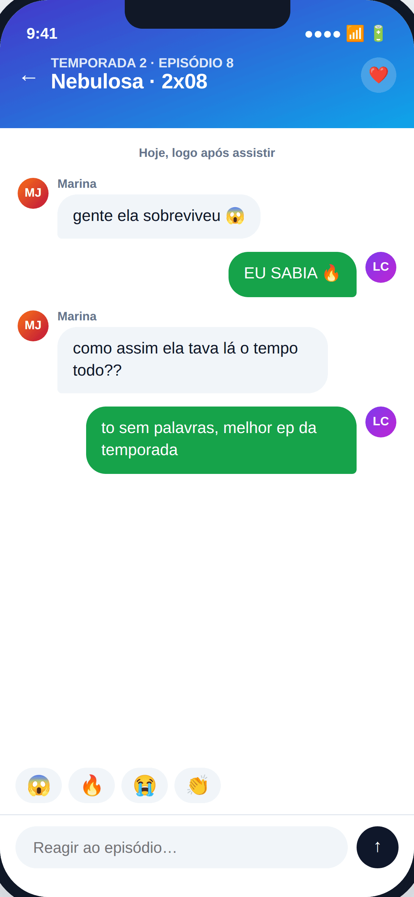Select the 'como assim ela tava lá' message
Screen dimensions: 414x897
click(192, 360)
